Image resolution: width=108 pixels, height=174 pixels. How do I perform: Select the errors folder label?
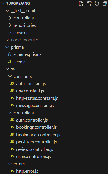click(x=19, y=164)
